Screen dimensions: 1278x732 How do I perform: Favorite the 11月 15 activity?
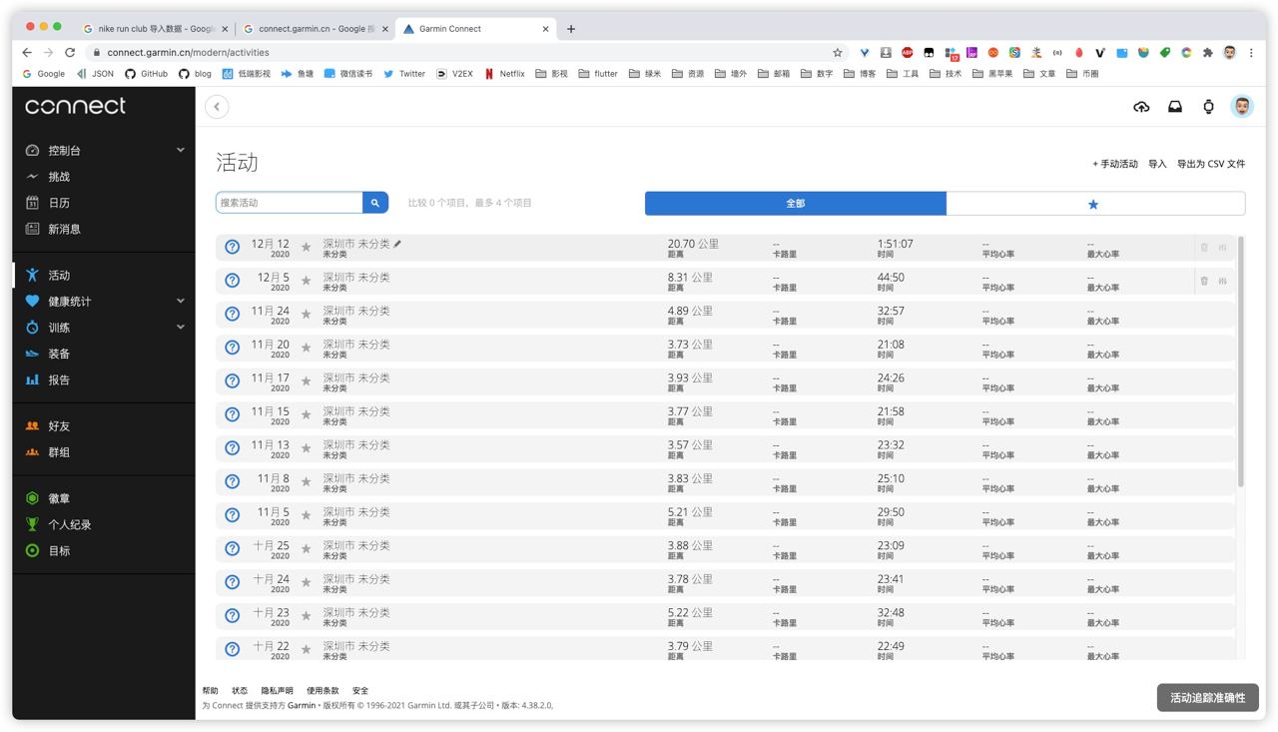[306, 414]
